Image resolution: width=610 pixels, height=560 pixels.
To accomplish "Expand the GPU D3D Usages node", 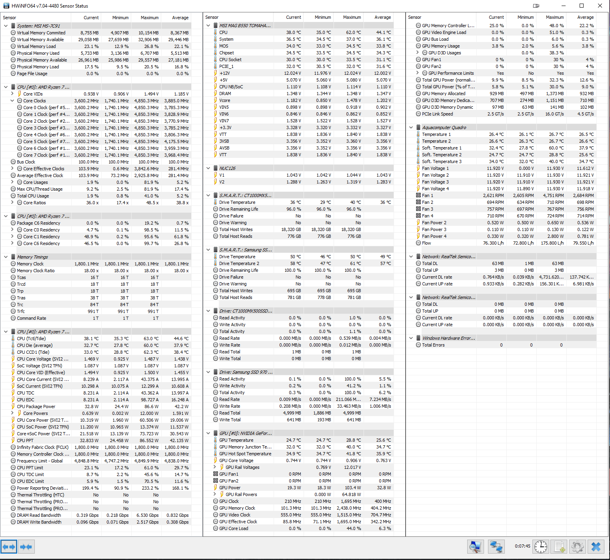I will point(417,53).
